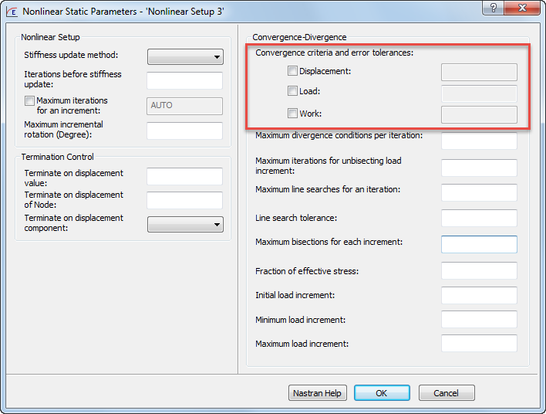The height and width of the screenshot is (414, 546).
Task: Focus Maximum bisections for each increment field
Action: 478,244
